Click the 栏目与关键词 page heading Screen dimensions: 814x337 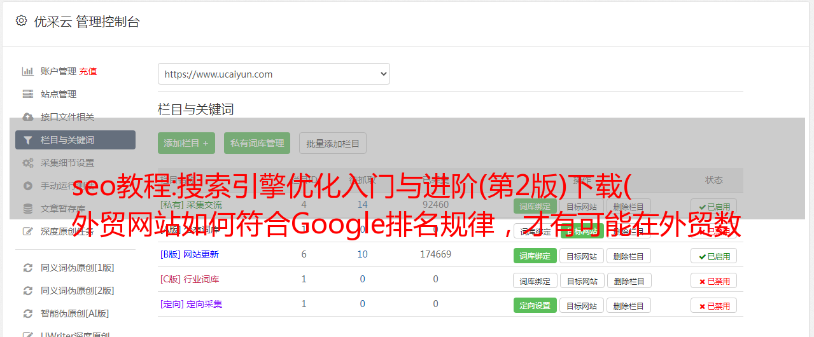(x=196, y=109)
